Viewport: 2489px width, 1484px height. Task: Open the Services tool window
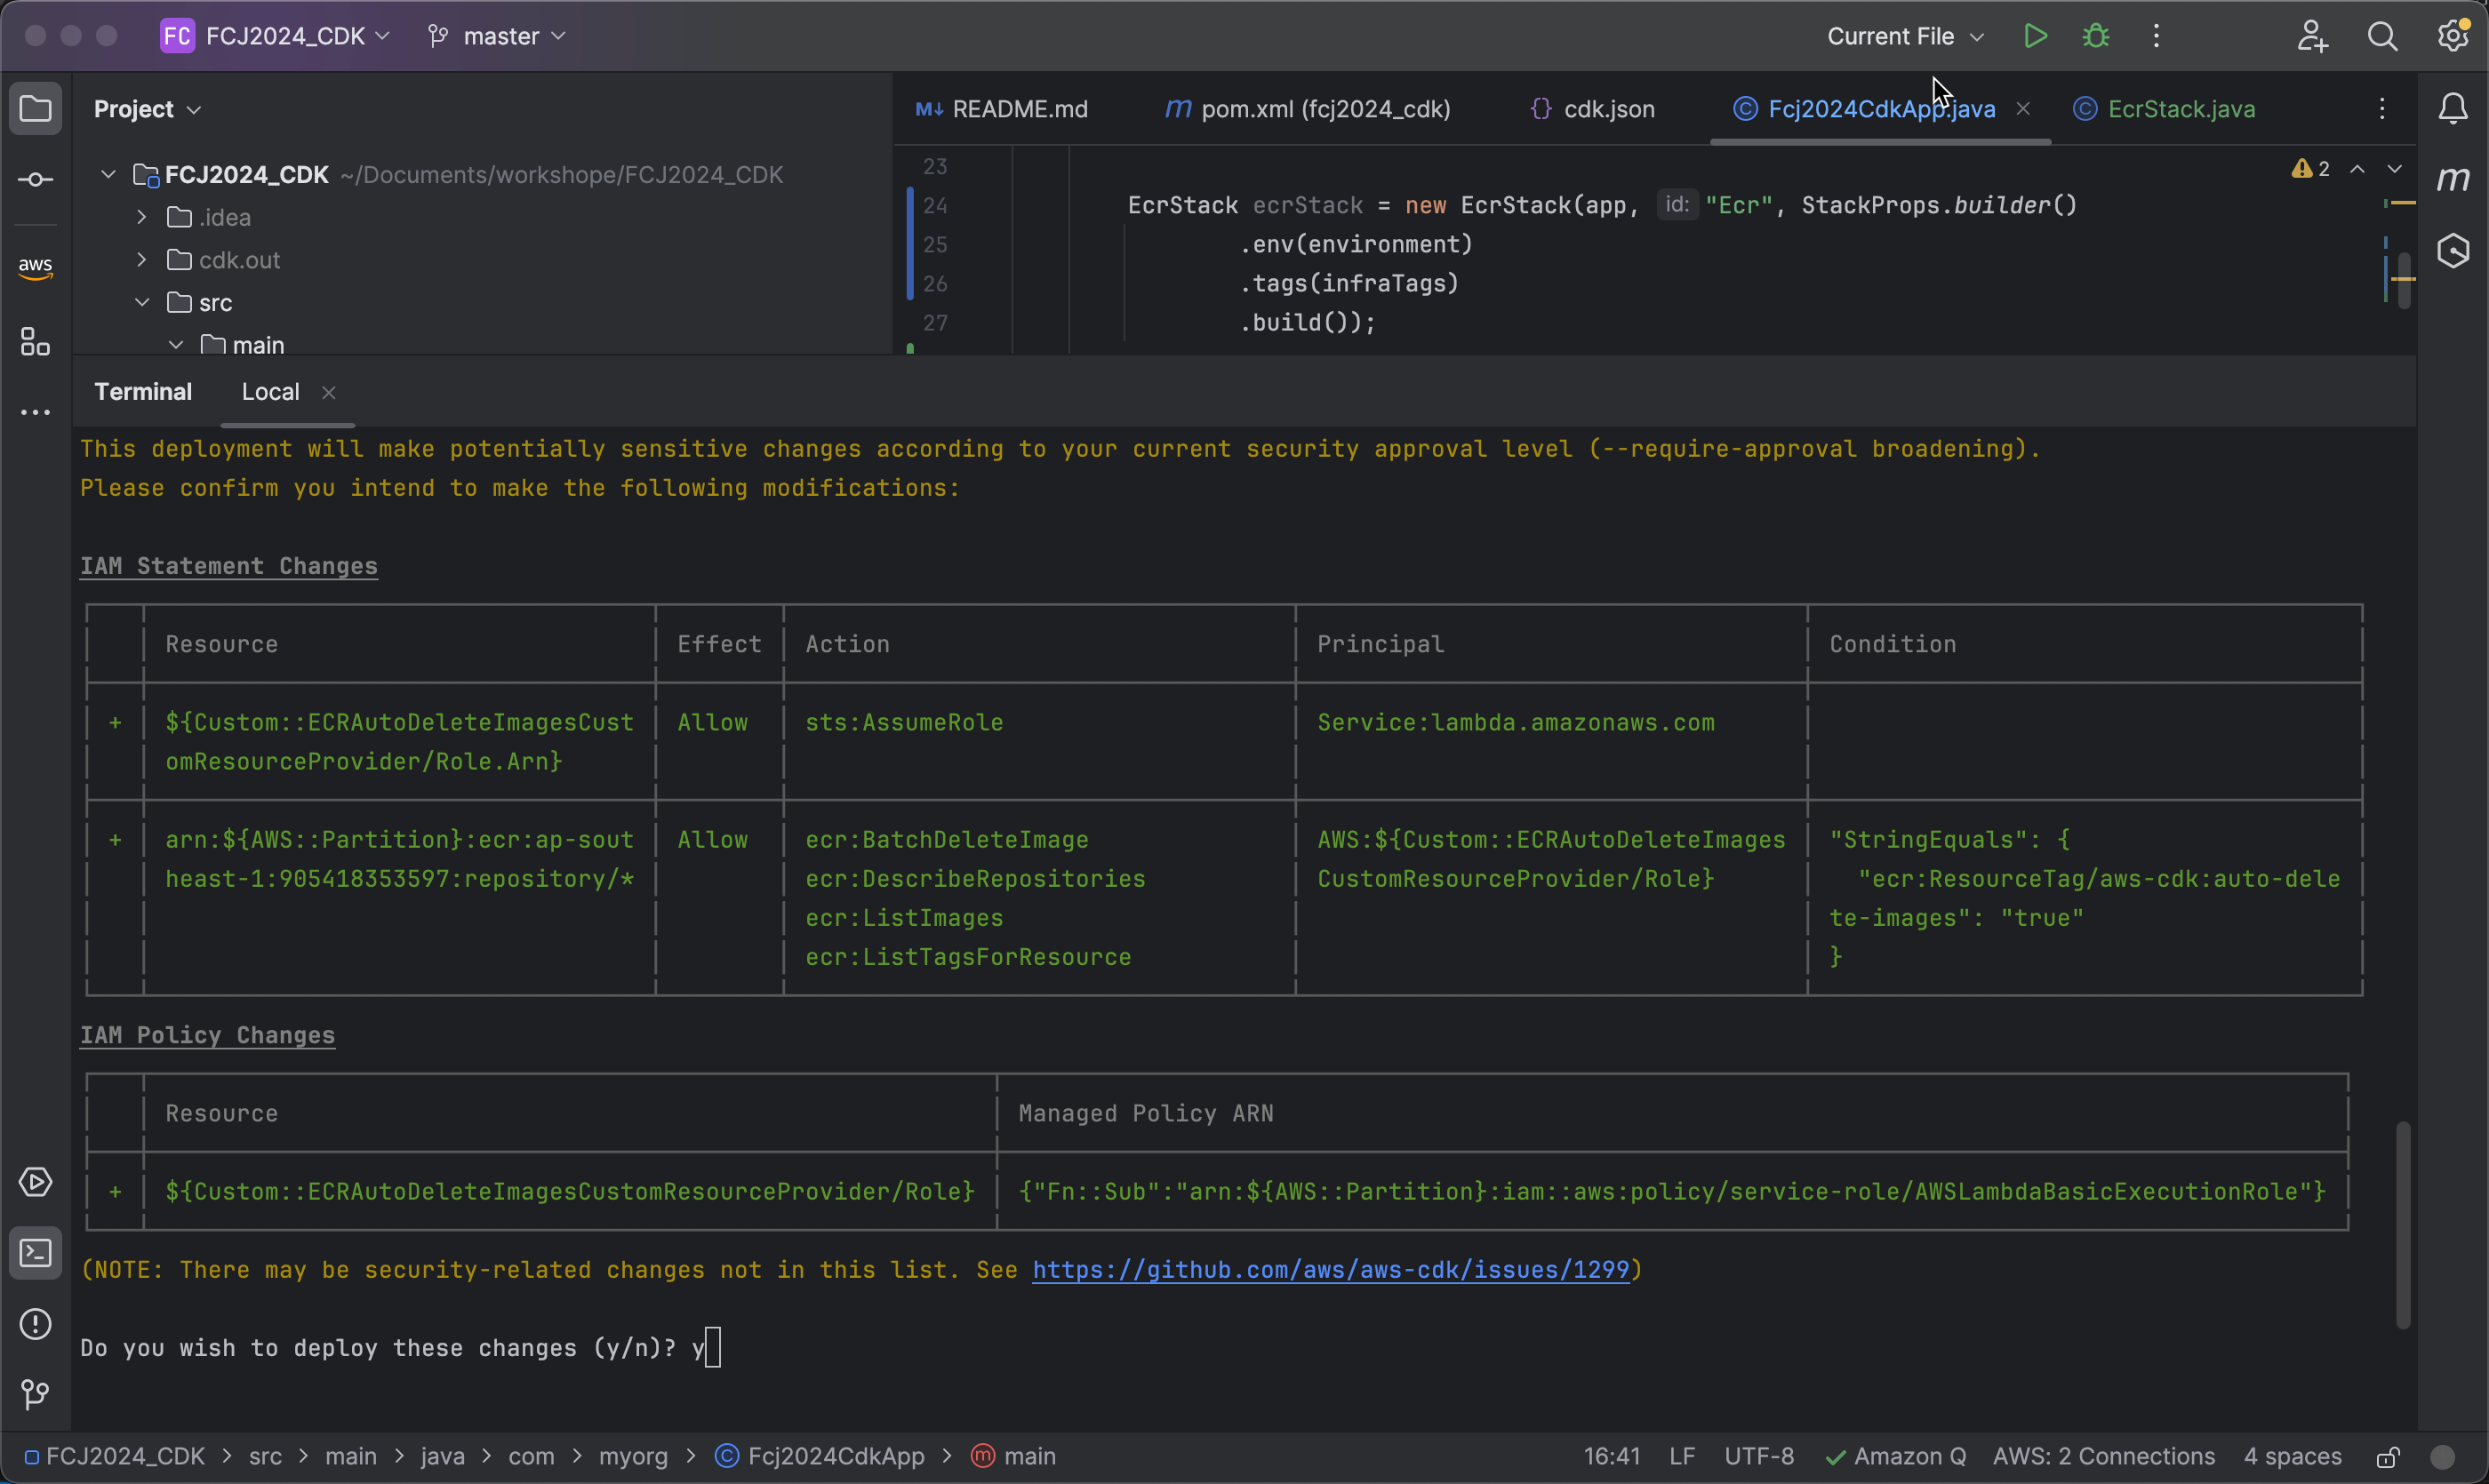click(x=36, y=1182)
